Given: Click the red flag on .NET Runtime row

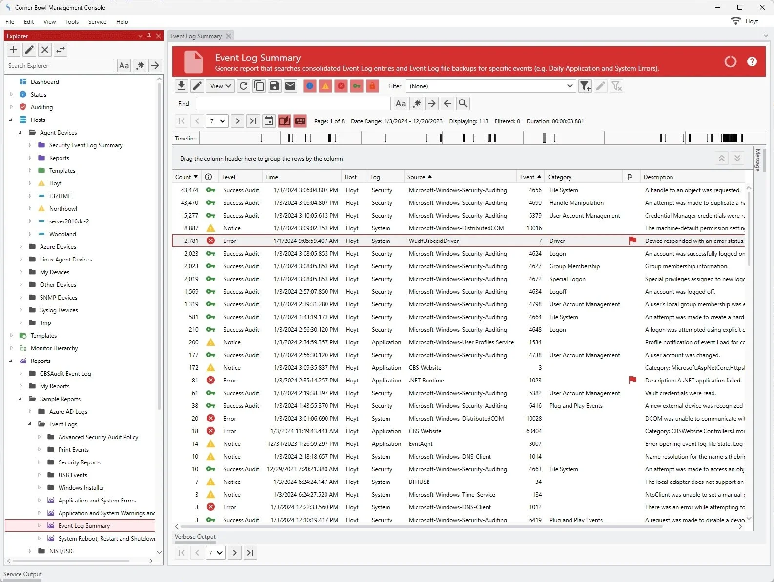Looking at the screenshot, I should point(632,380).
